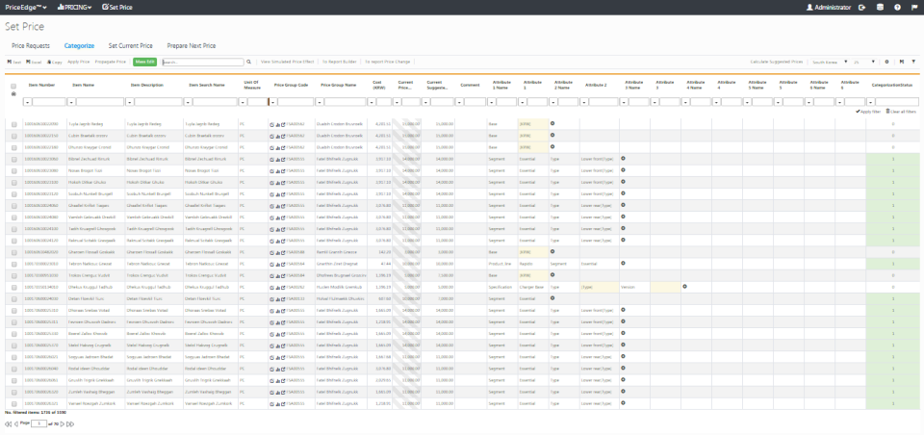Click Apply filter link

[868, 112]
